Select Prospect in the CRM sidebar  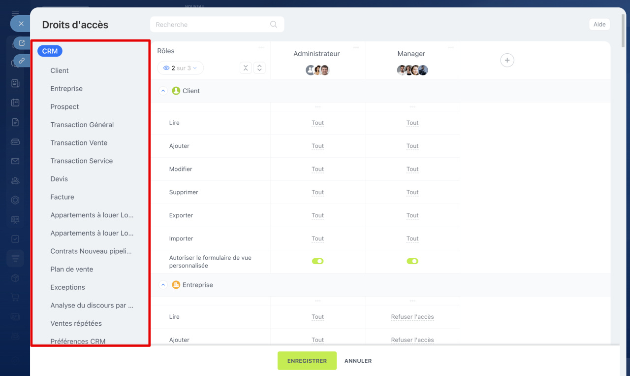(64, 107)
